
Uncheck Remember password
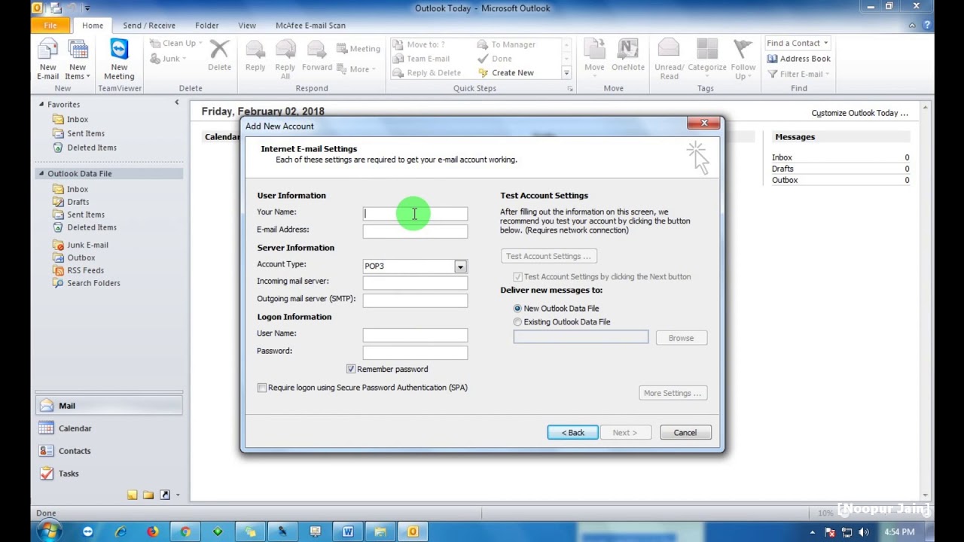click(x=351, y=369)
